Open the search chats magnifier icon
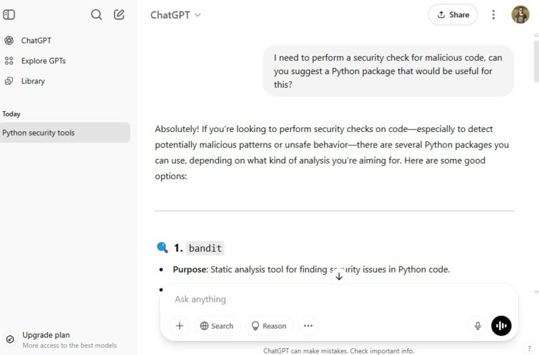This screenshot has width=539, height=355. [x=96, y=14]
